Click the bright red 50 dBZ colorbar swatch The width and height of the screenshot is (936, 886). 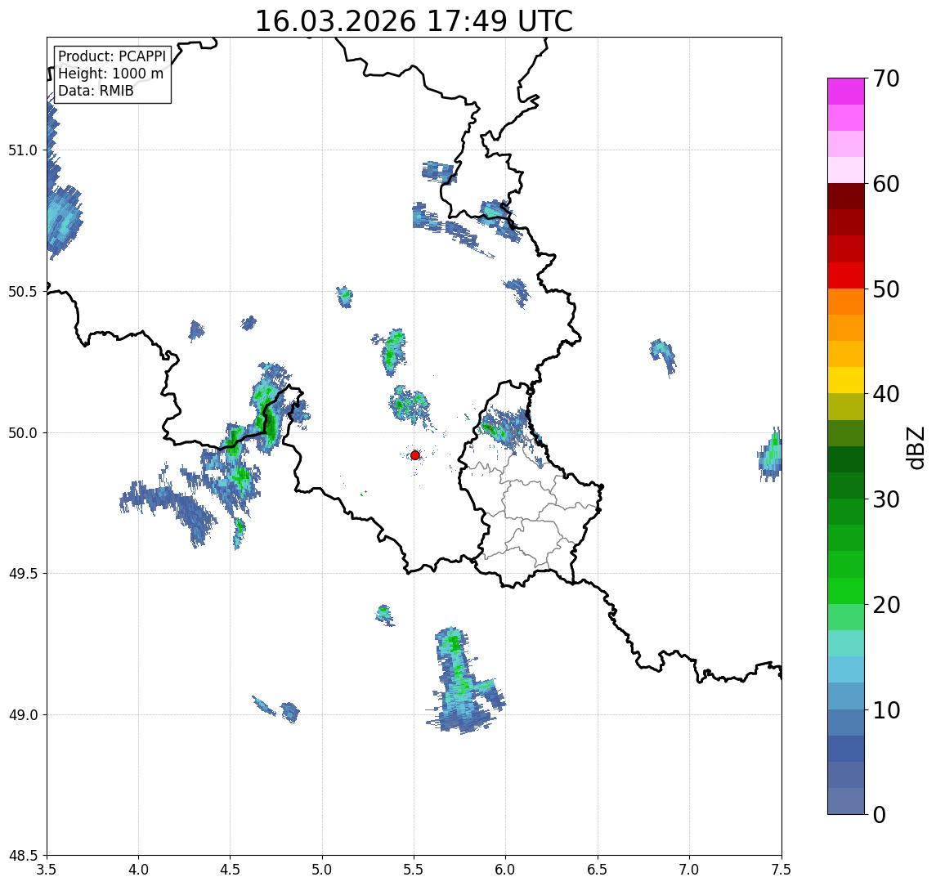846,275
